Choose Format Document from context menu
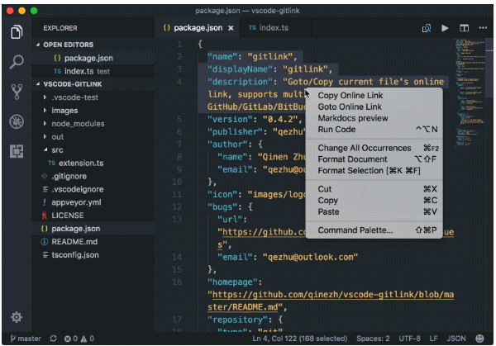 point(352,159)
